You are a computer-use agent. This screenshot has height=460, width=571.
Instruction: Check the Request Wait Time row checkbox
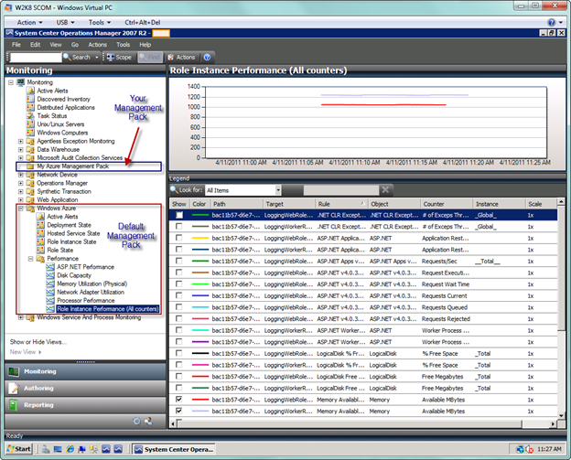(178, 283)
